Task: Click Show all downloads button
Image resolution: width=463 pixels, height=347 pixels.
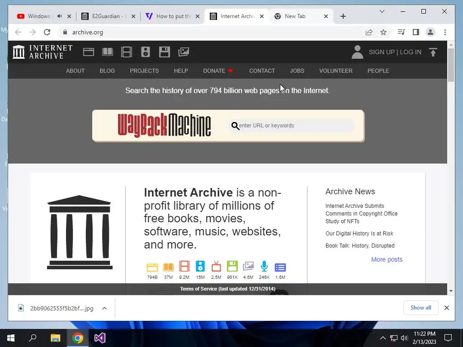Action: tap(421, 307)
